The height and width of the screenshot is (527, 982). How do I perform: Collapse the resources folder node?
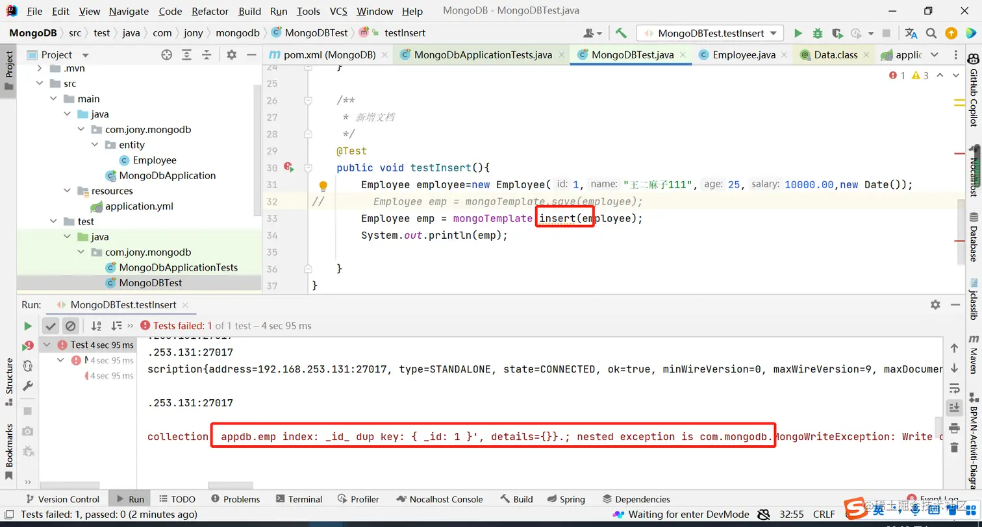tap(67, 191)
